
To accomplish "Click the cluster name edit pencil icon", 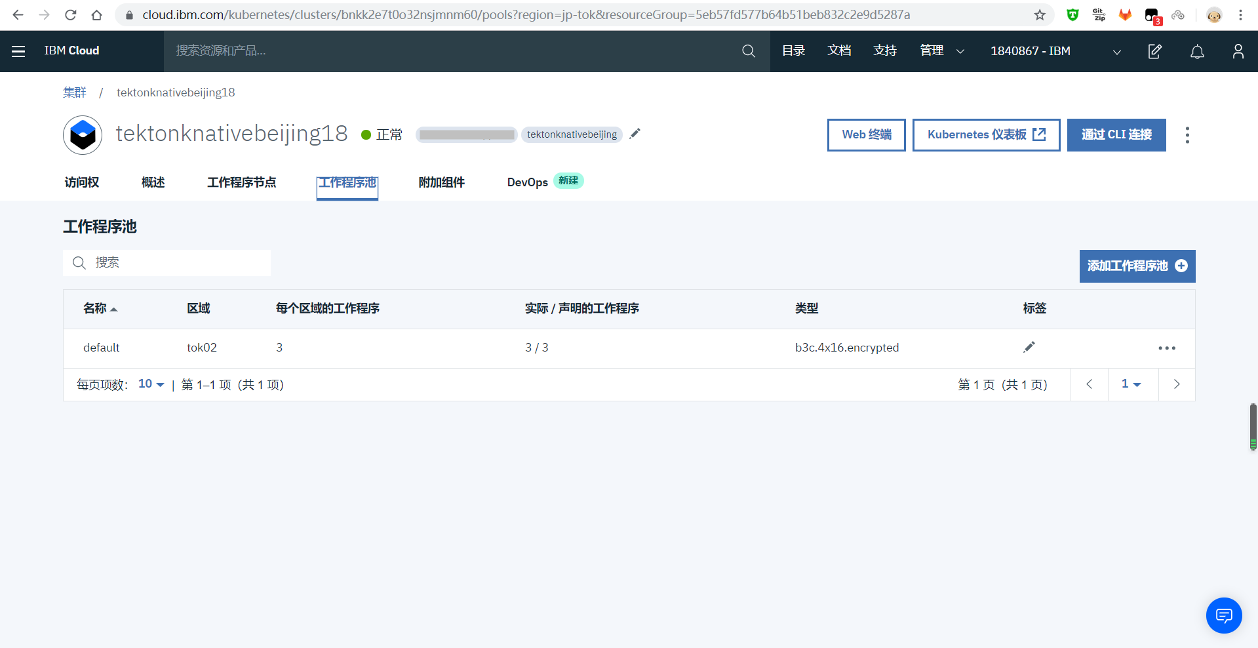I will (635, 134).
